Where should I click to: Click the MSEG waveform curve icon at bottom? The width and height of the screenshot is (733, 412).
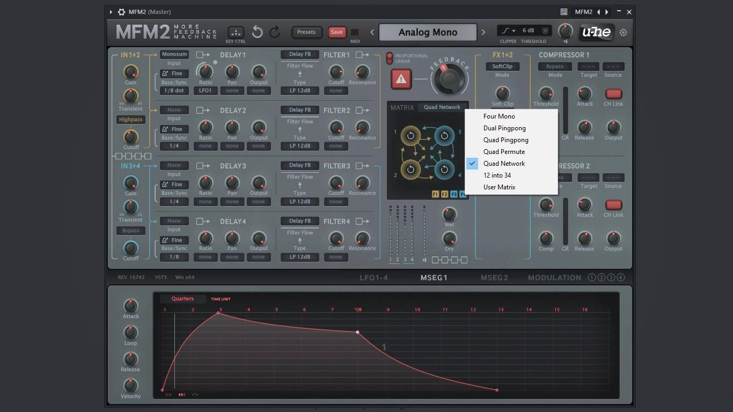click(x=195, y=395)
